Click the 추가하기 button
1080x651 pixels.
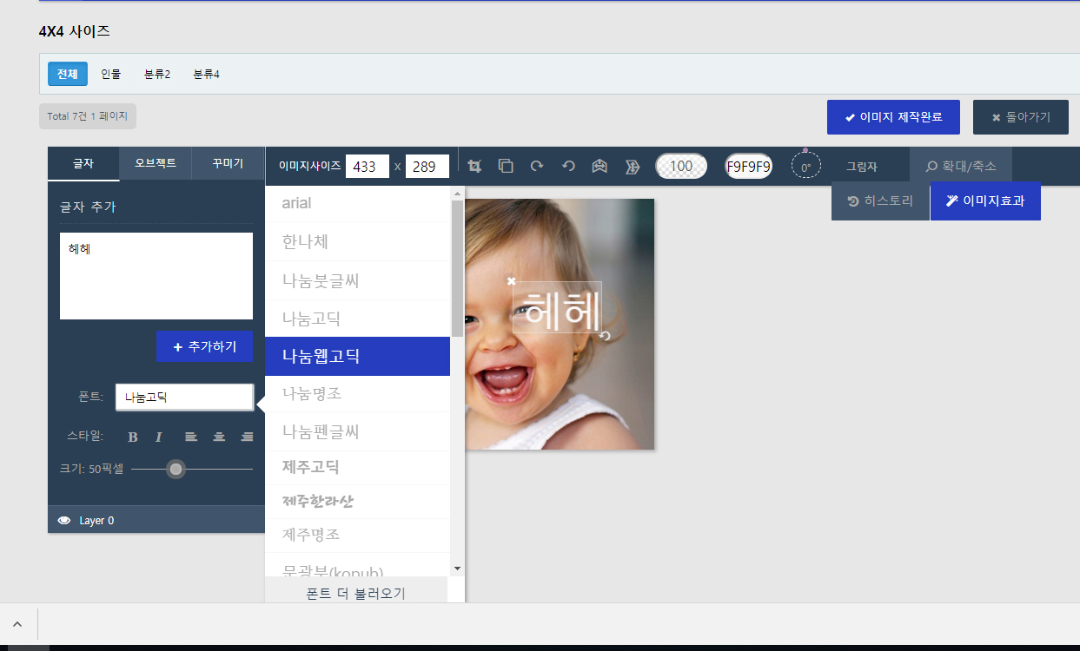tap(204, 346)
